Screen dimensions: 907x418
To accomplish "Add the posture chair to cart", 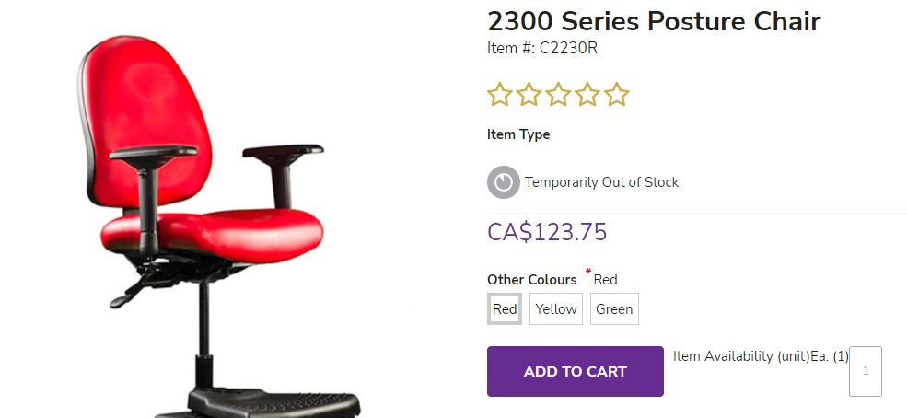I will [575, 371].
